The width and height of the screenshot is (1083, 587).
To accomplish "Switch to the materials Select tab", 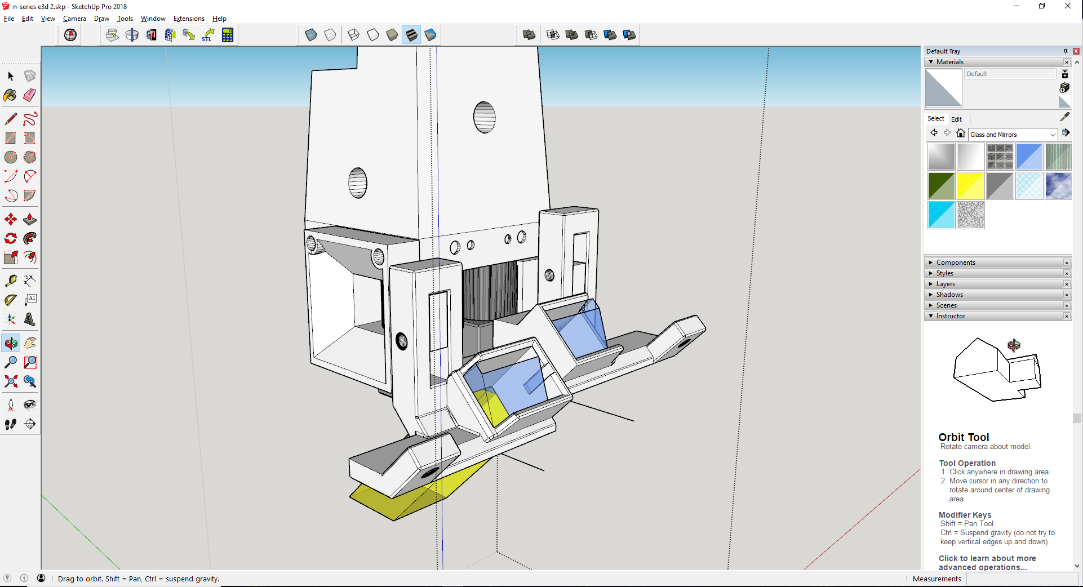I will click(x=935, y=118).
